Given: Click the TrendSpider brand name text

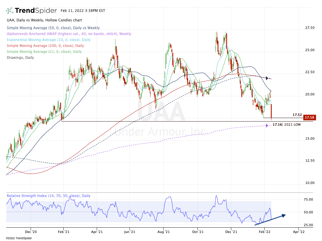Looking at the screenshot, I should click(x=36, y=10).
